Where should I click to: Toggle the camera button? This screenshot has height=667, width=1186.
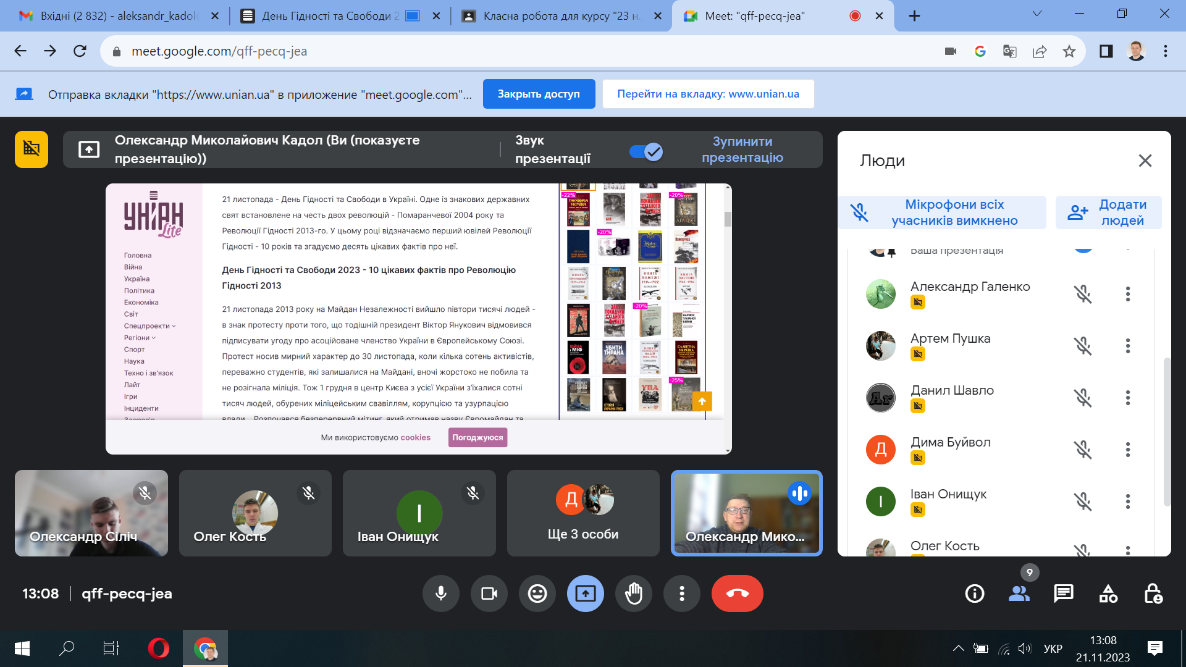point(489,594)
